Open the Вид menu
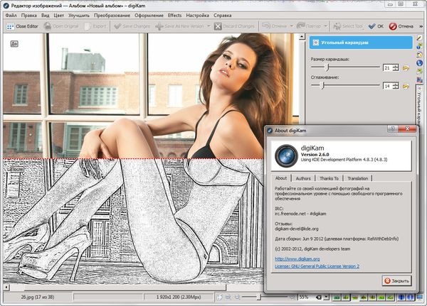 tap(46, 16)
